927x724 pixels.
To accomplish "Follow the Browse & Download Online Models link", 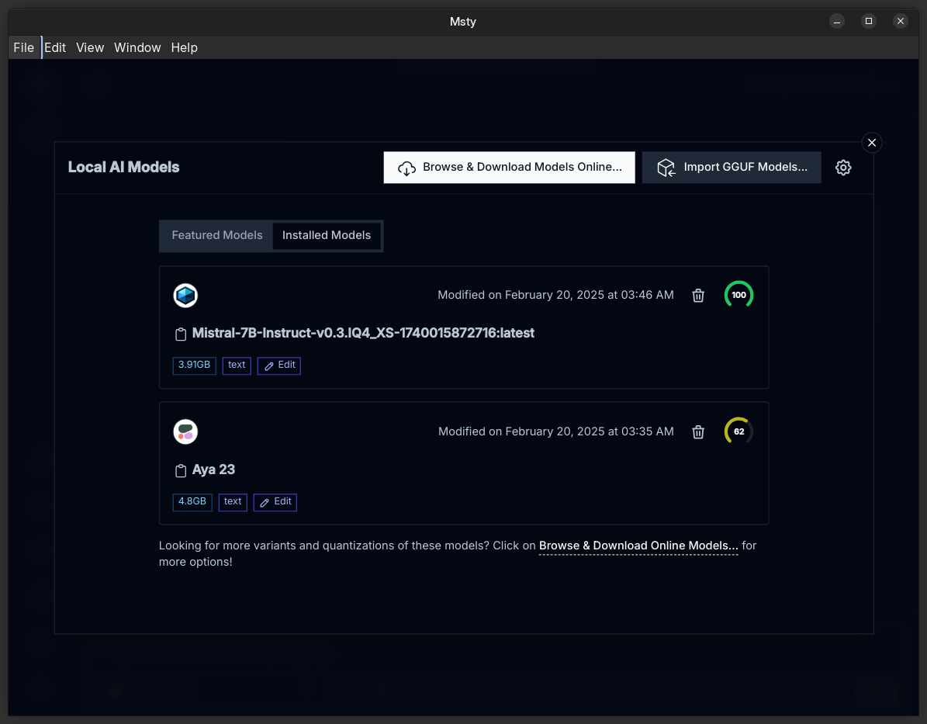I will tap(638, 546).
